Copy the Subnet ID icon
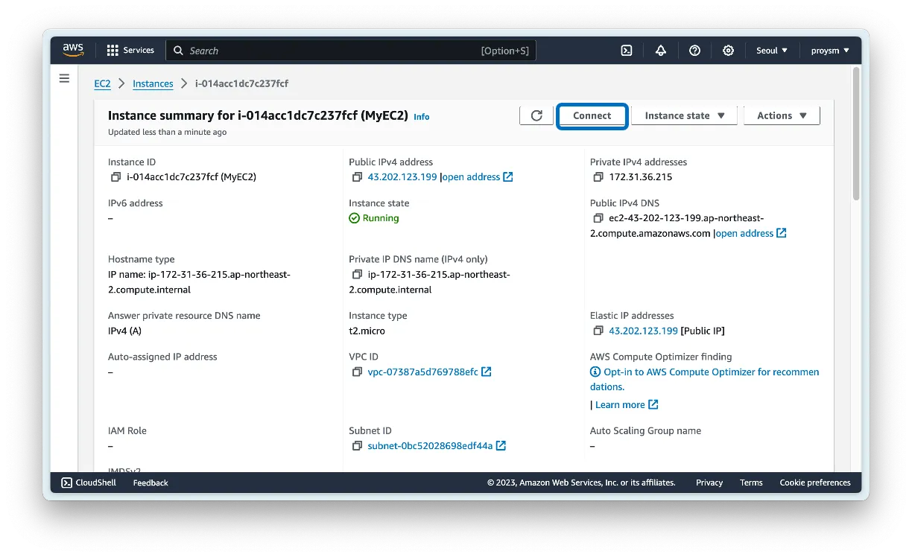The image size is (912, 557). tap(357, 446)
